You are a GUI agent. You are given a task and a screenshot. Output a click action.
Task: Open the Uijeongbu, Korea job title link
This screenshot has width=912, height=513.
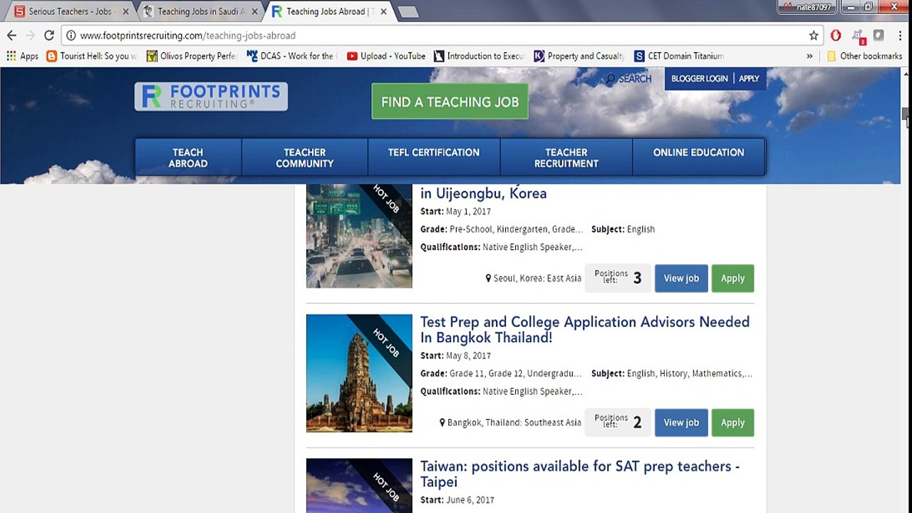tap(484, 193)
